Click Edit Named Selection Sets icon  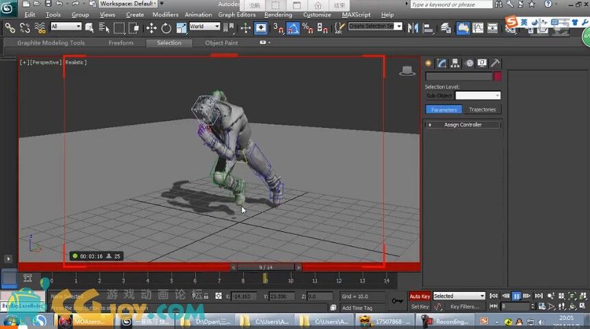[339, 28]
